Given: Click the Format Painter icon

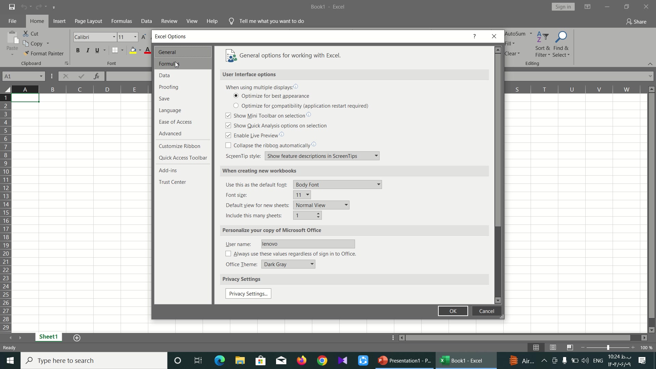Looking at the screenshot, I should 26,54.
